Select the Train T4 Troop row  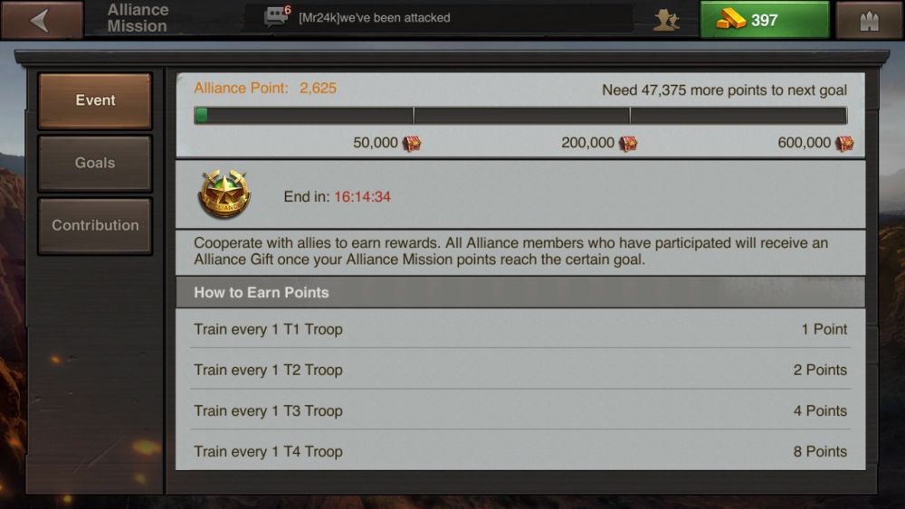pyautogui.click(x=520, y=451)
